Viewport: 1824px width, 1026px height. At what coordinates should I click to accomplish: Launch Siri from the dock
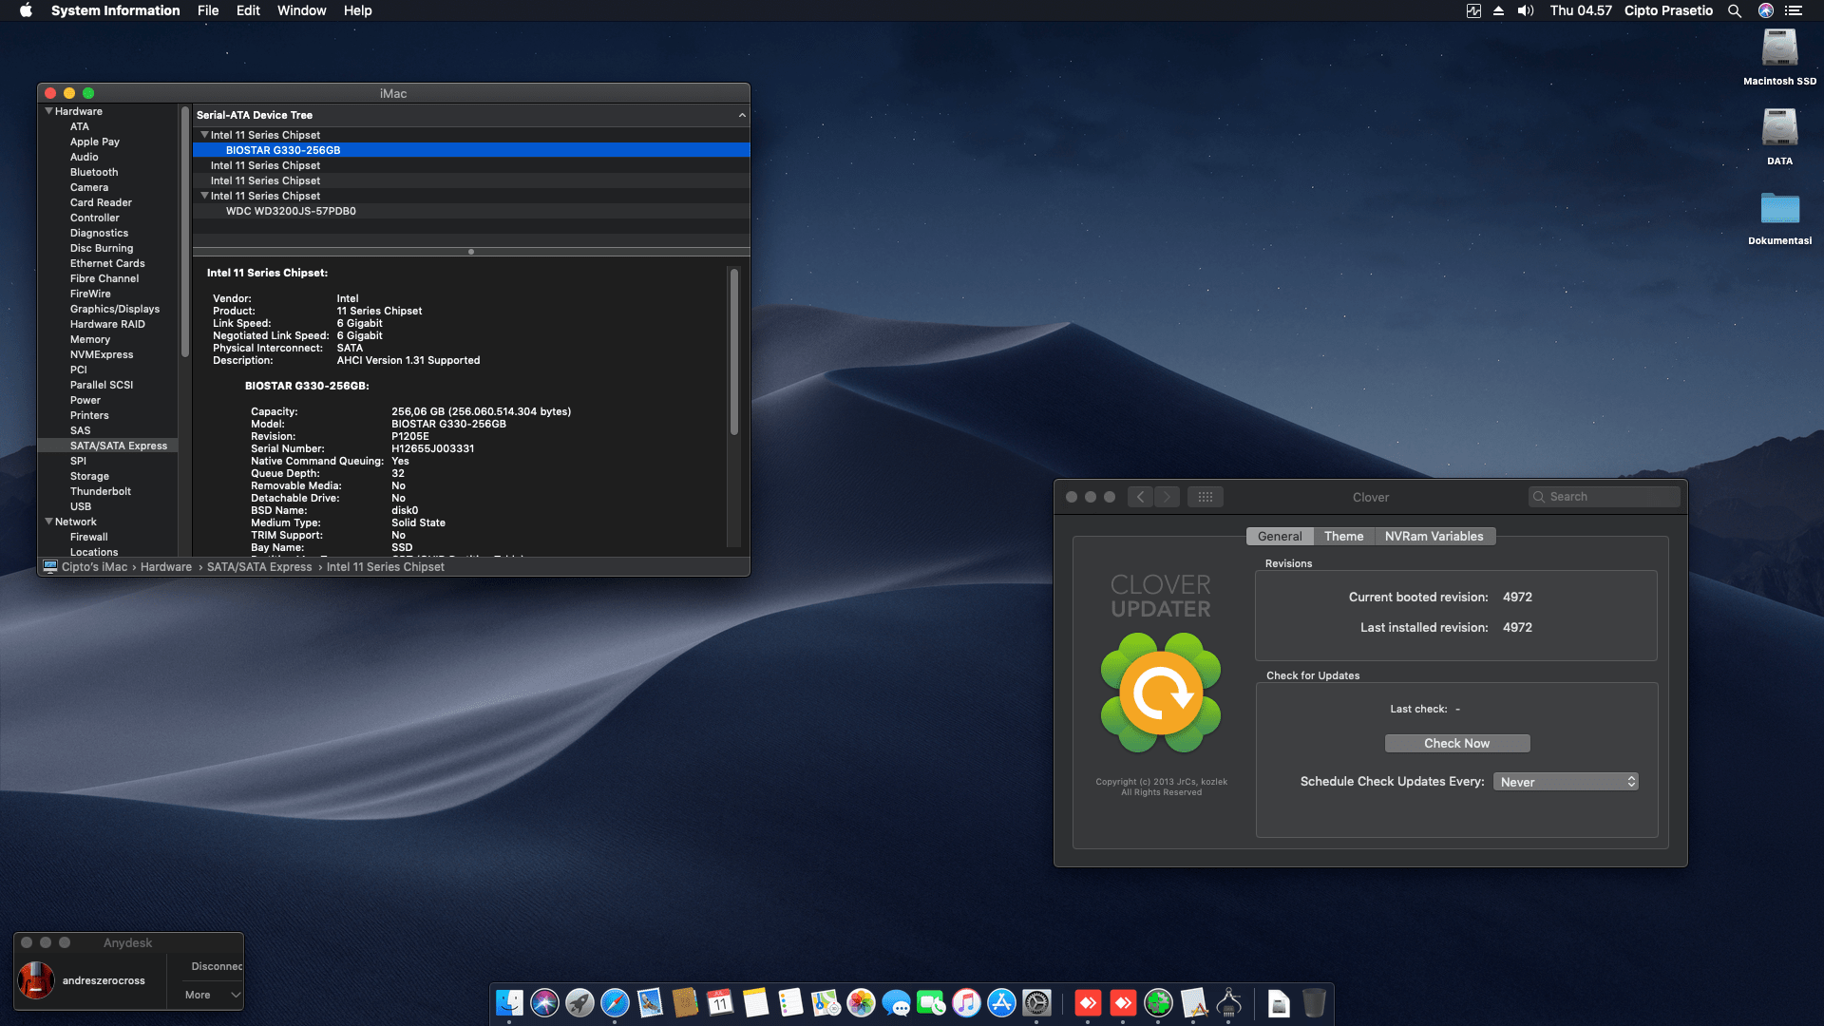[544, 1003]
